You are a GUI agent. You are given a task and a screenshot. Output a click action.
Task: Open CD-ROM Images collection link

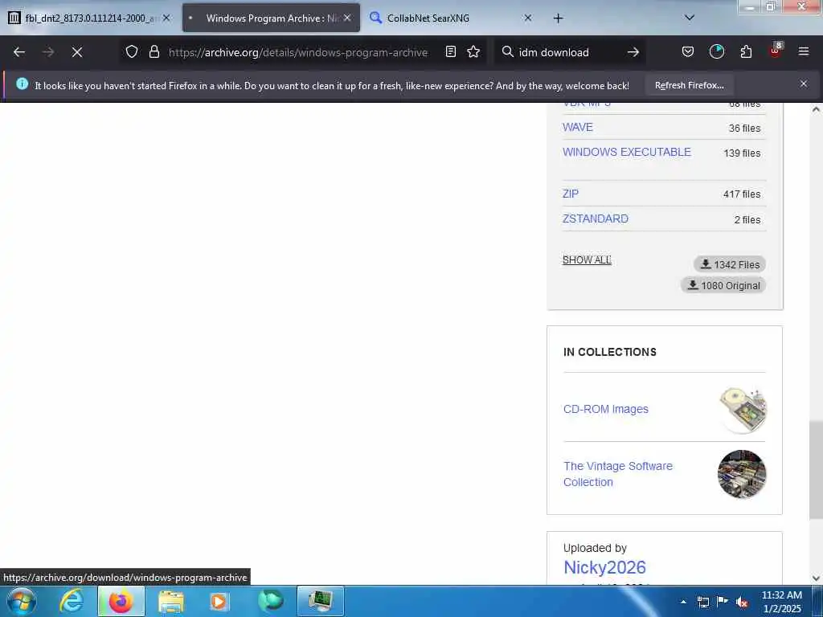click(606, 409)
